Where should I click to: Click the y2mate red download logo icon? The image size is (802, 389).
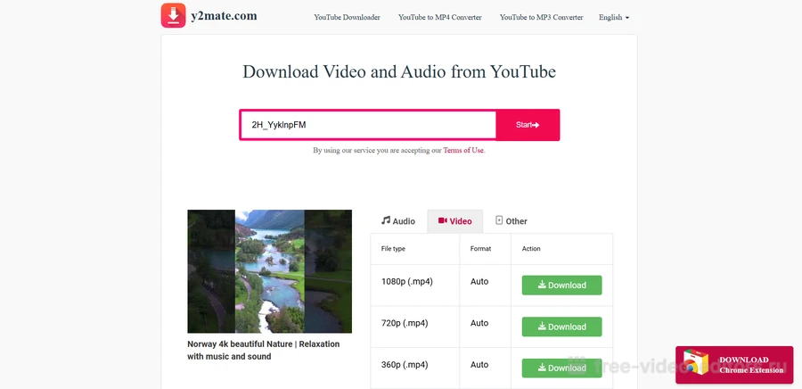pyautogui.click(x=173, y=16)
